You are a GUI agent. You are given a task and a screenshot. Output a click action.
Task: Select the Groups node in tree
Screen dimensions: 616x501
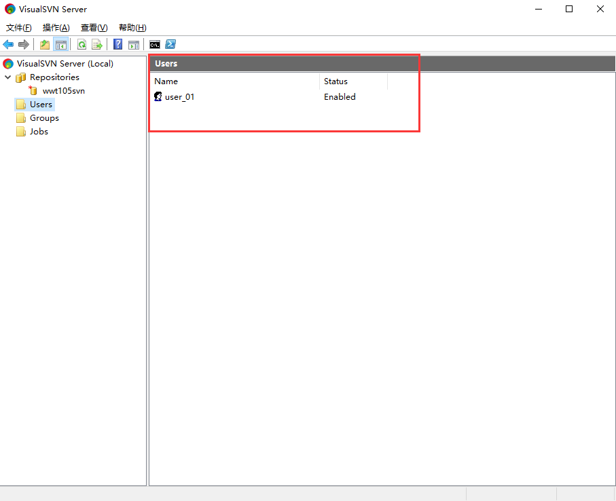(44, 118)
